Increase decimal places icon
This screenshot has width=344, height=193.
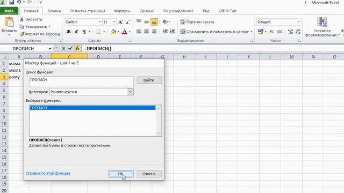click(290, 32)
